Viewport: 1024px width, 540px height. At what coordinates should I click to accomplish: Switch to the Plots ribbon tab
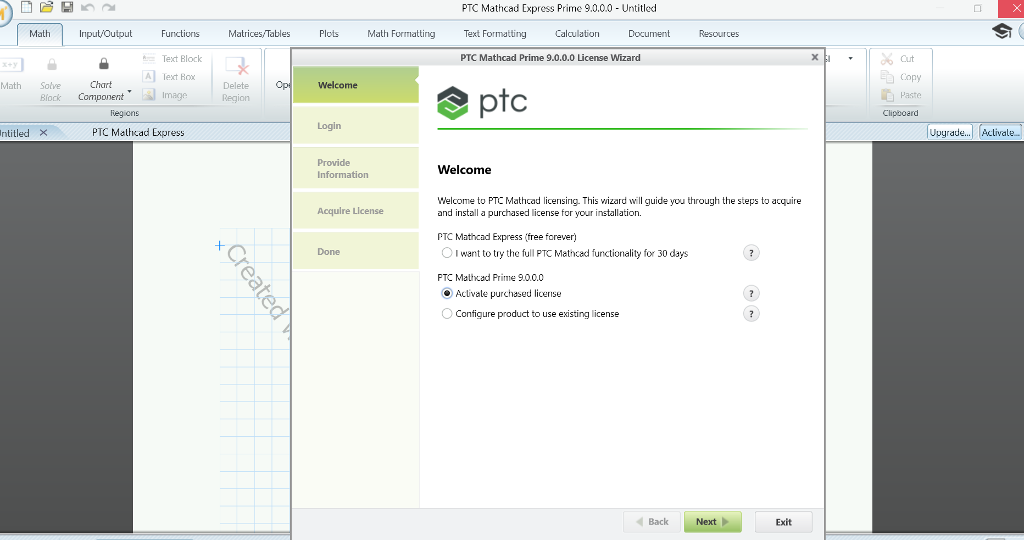328,34
